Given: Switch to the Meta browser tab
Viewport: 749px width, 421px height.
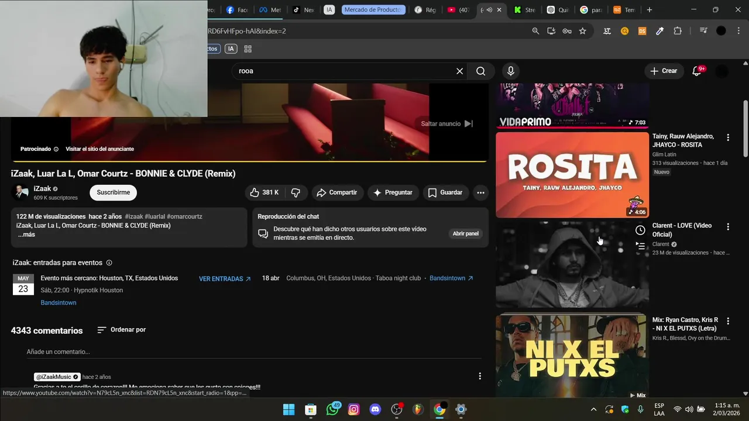Looking at the screenshot, I should pyautogui.click(x=270, y=10).
